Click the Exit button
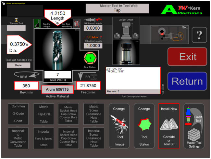 (187, 57)
